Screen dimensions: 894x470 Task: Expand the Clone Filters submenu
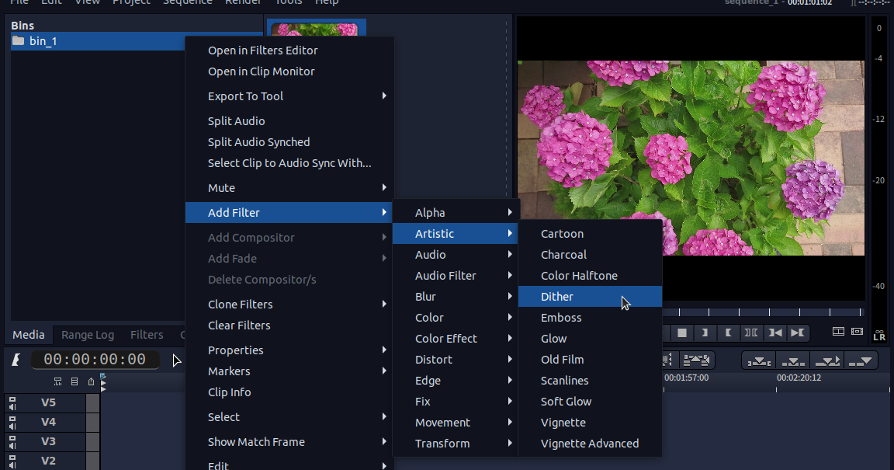(289, 305)
